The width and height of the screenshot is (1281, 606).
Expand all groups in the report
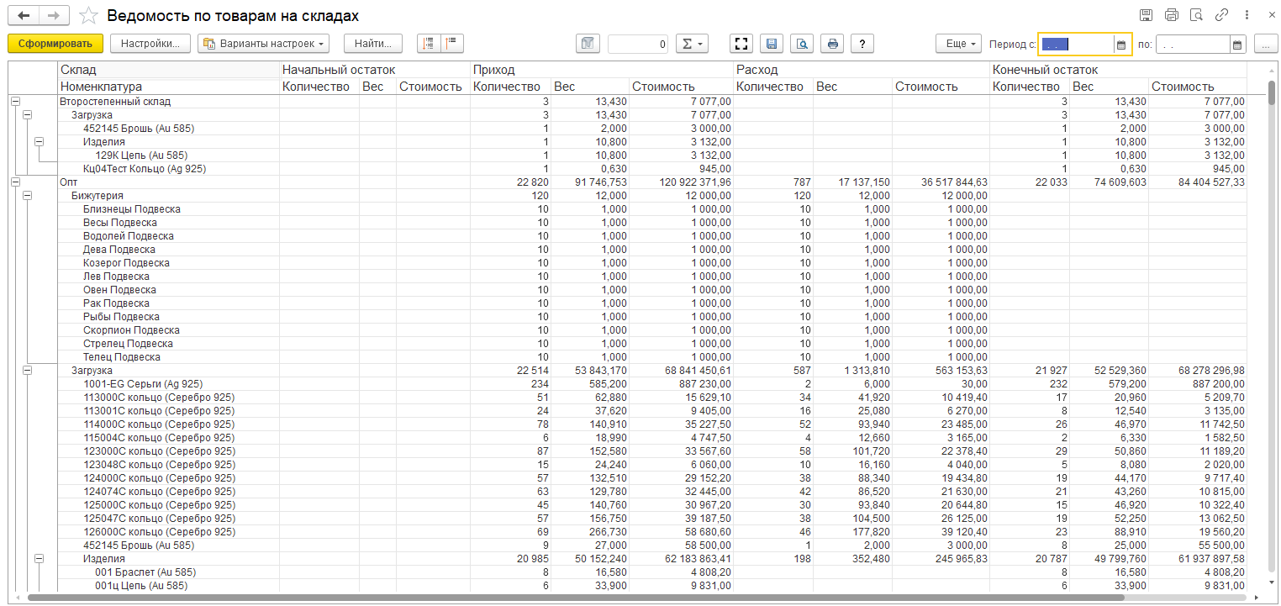tap(429, 44)
